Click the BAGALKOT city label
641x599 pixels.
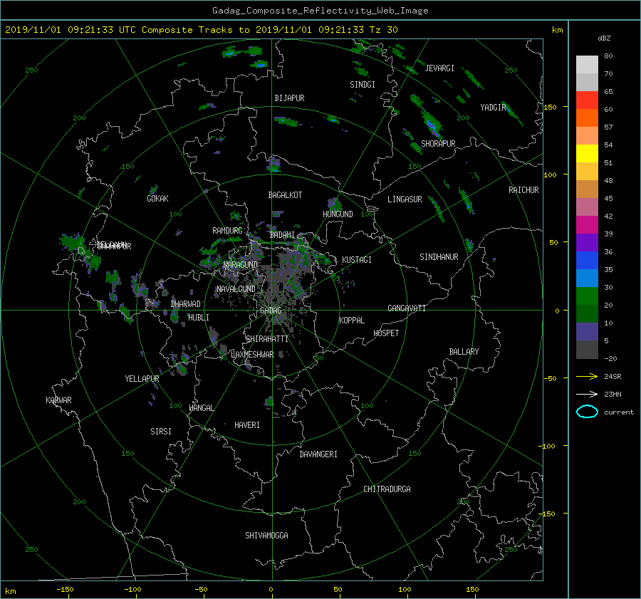(285, 195)
